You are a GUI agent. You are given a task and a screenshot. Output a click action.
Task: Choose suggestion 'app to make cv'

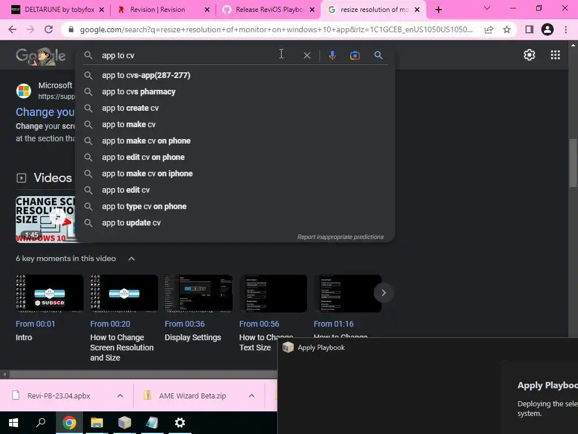coord(235,124)
